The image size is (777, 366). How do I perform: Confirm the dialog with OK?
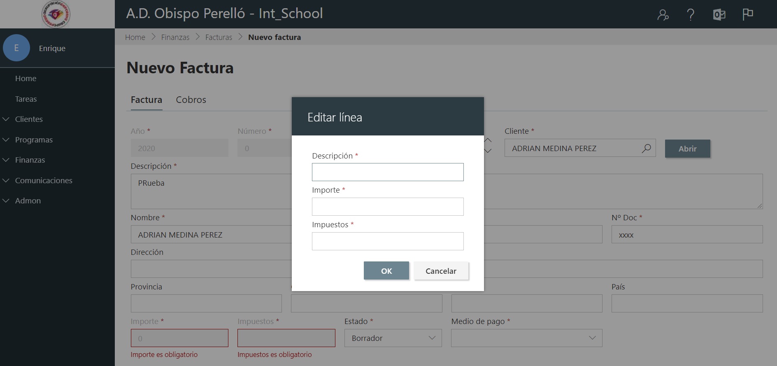pyautogui.click(x=386, y=270)
